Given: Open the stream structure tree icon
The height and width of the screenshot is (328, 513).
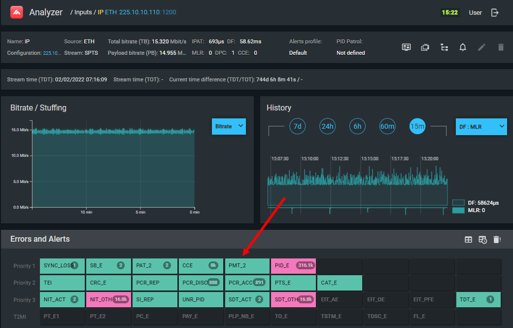Looking at the screenshot, I should pyautogui.click(x=444, y=47).
